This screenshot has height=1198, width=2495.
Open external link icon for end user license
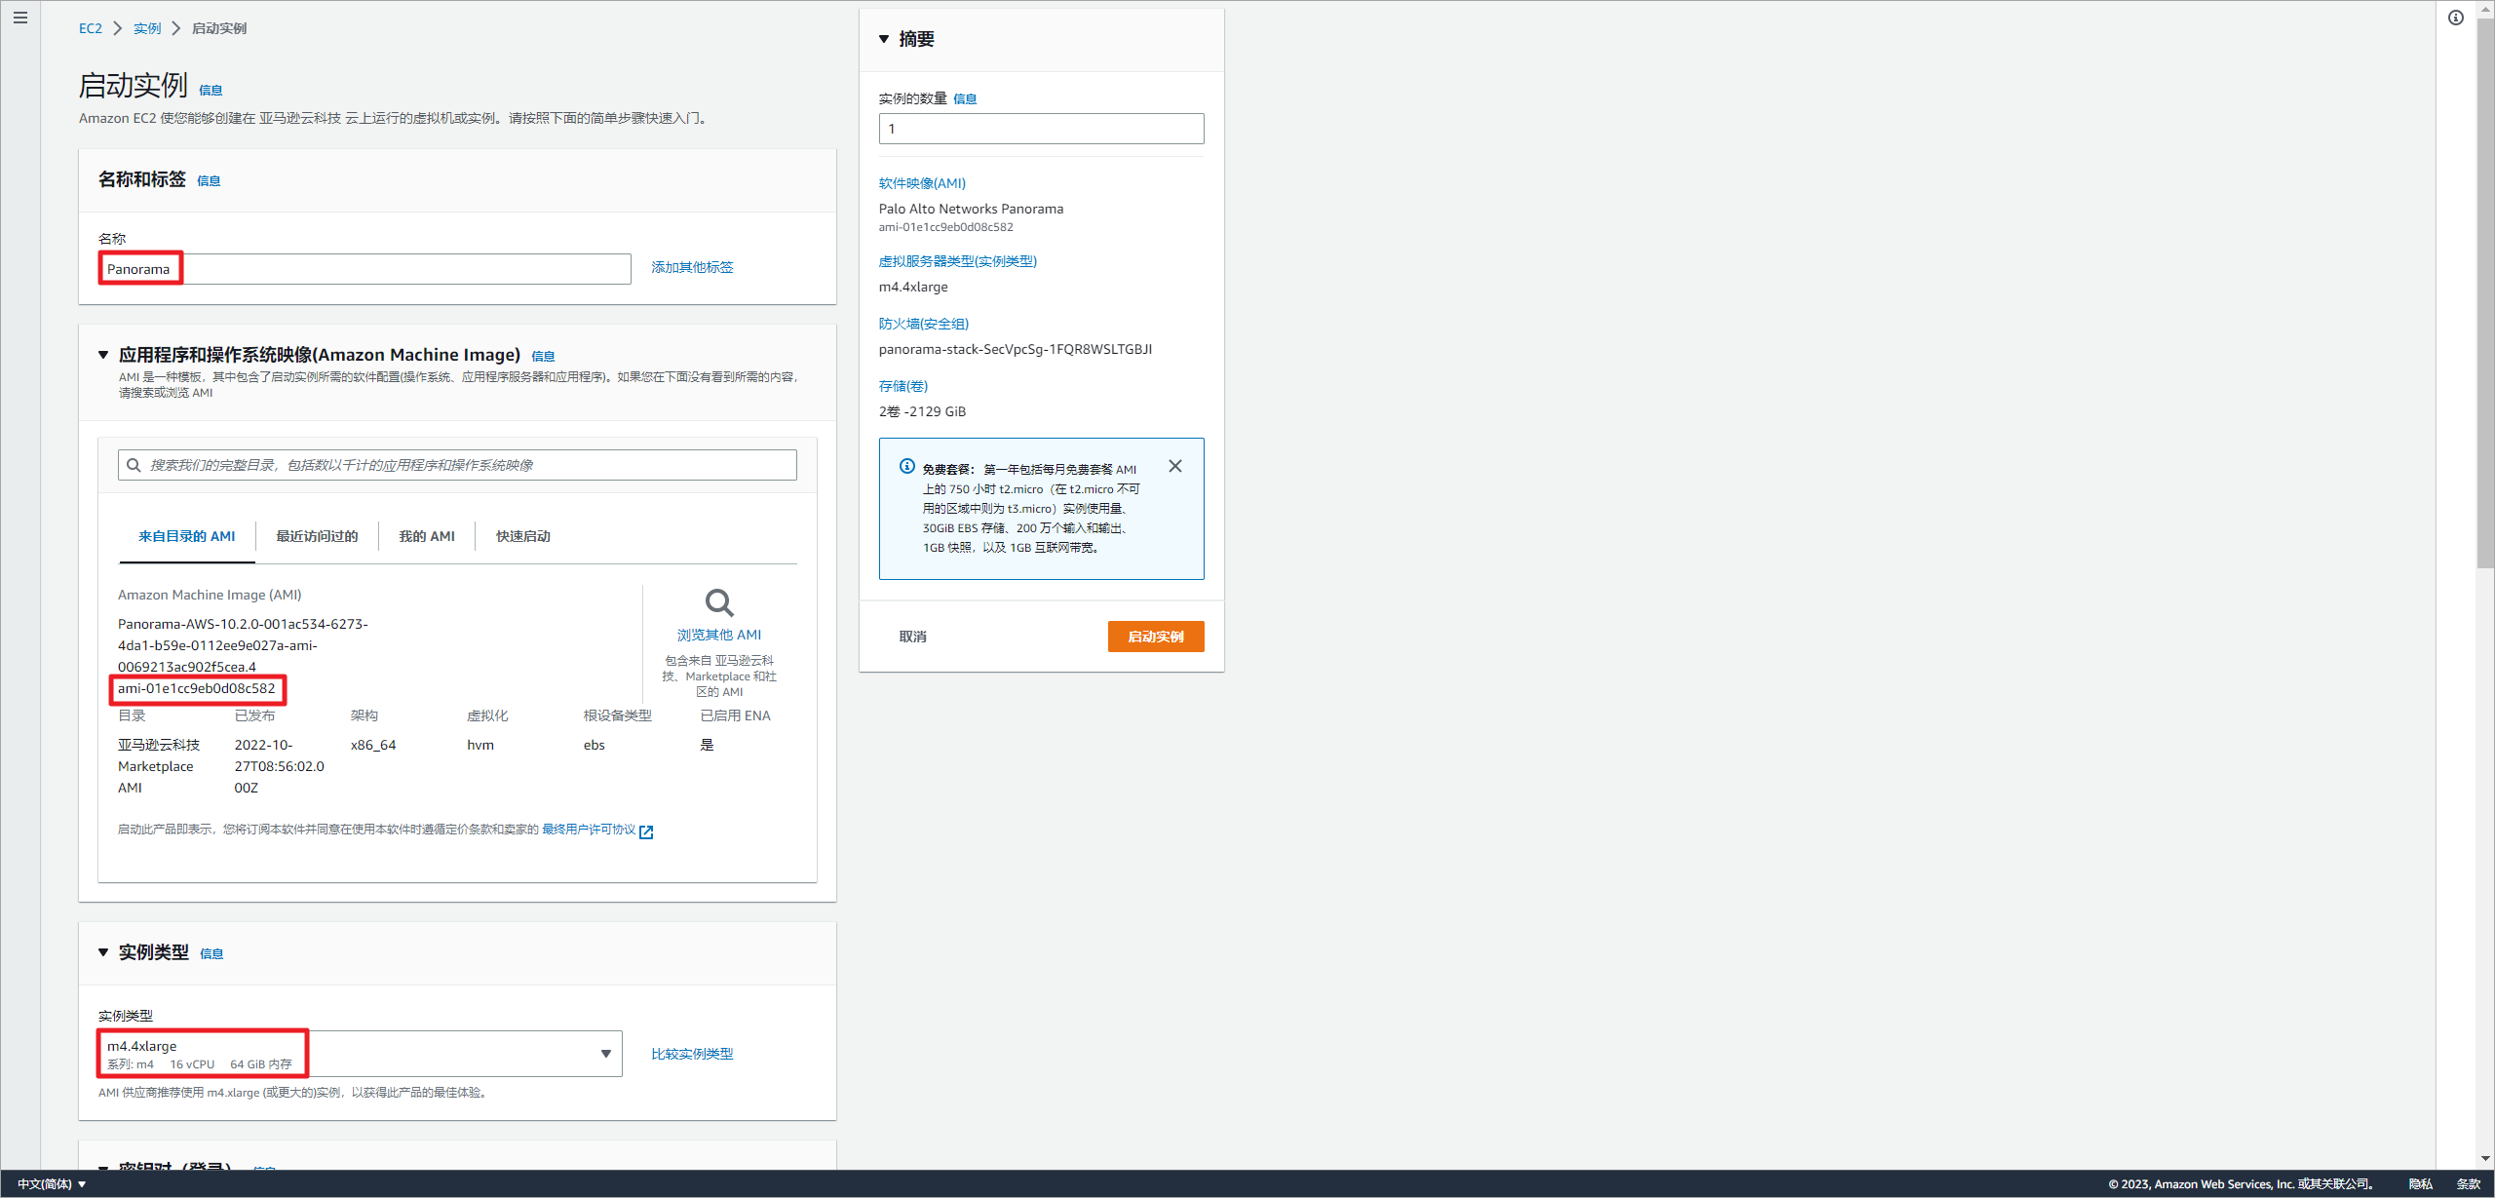pyautogui.click(x=646, y=831)
